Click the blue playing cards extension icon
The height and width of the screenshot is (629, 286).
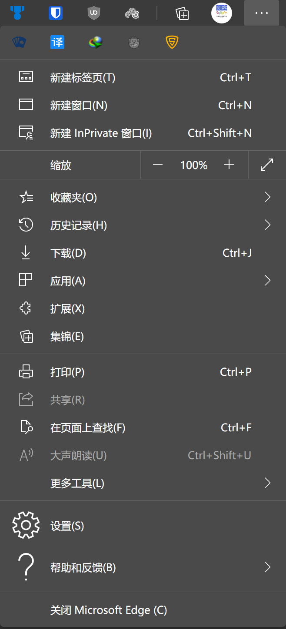(19, 42)
